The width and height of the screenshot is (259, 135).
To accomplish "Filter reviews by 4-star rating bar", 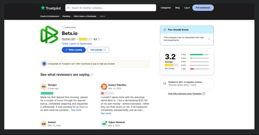I will tap(199, 58).
